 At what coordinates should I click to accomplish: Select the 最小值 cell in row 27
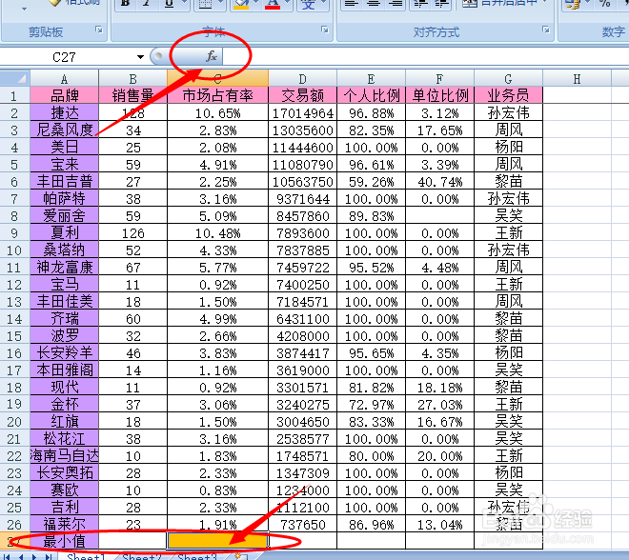[x=64, y=541]
